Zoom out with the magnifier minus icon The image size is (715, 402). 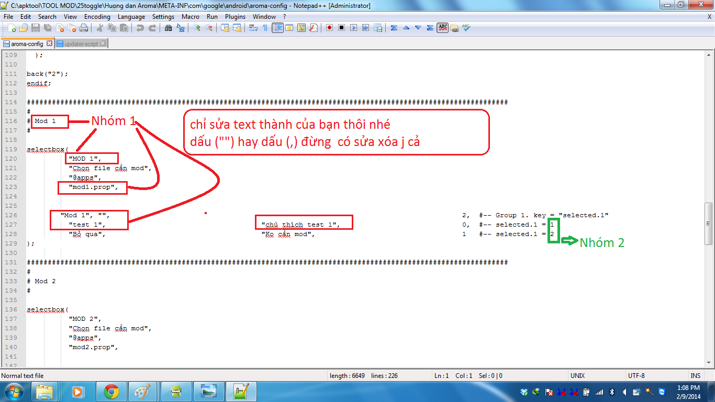tap(209, 28)
